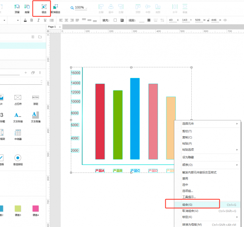Click the 顶层 bring to front icon
Viewport: 244px width, 227px height.
tap(17, 7)
